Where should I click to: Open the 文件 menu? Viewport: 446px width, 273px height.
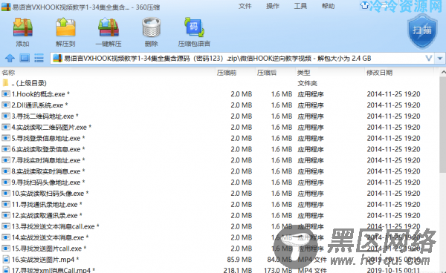(x=245, y=6)
